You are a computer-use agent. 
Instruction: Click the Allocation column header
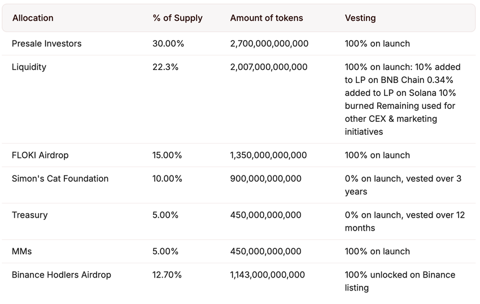(x=33, y=18)
